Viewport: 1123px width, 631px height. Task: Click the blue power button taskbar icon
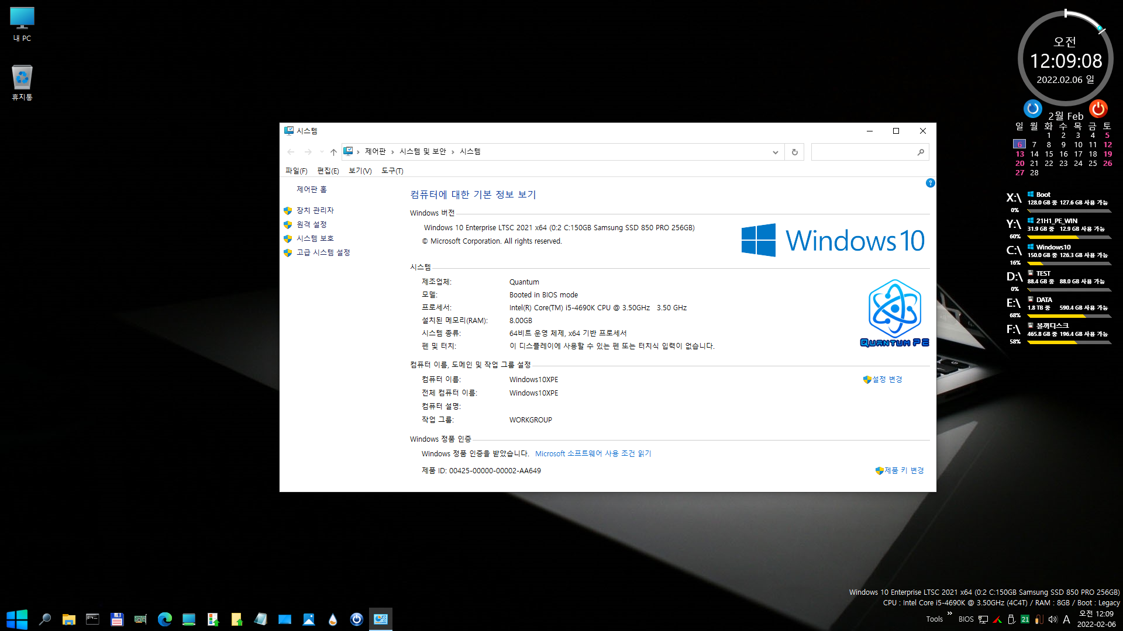click(x=357, y=619)
